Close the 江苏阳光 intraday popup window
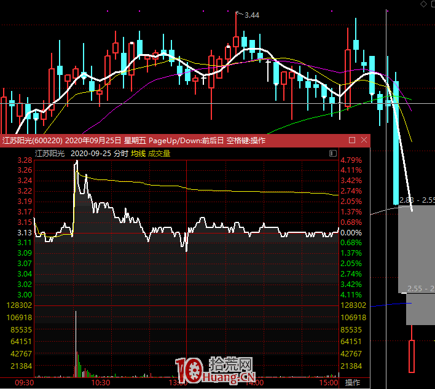Image resolution: width=435 pixels, height=389 pixels. pyautogui.click(x=364, y=140)
